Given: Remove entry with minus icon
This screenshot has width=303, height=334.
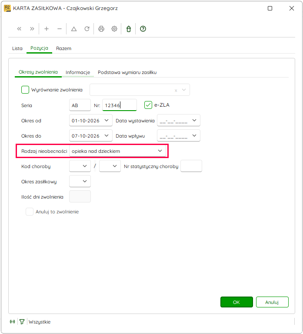Looking at the screenshot, I should tap(60, 29).
